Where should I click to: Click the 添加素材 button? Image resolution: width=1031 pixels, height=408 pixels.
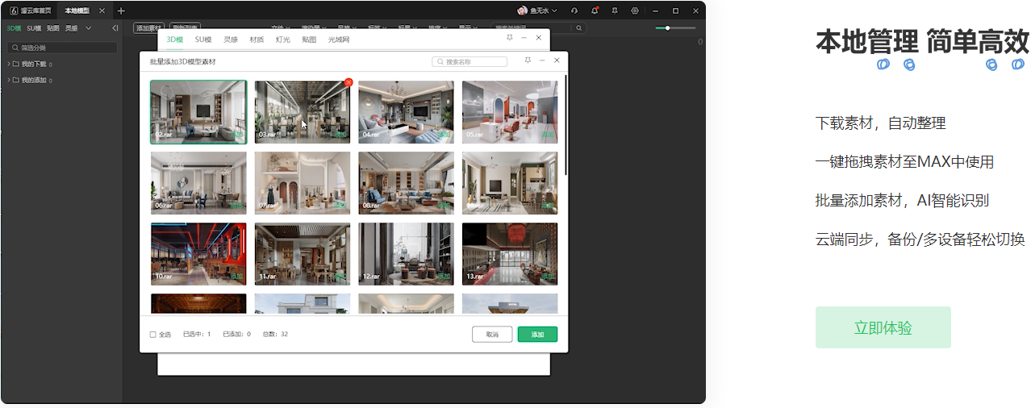[x=148, y=28]
